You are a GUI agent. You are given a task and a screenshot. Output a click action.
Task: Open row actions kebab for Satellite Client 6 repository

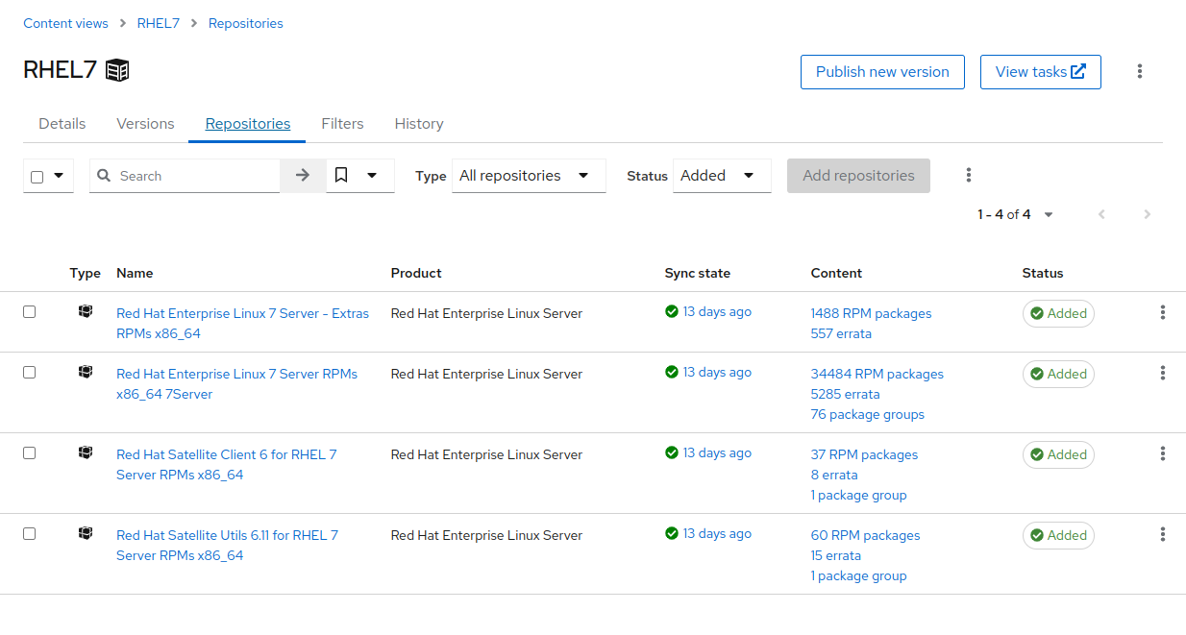[x=1163, y=453]
